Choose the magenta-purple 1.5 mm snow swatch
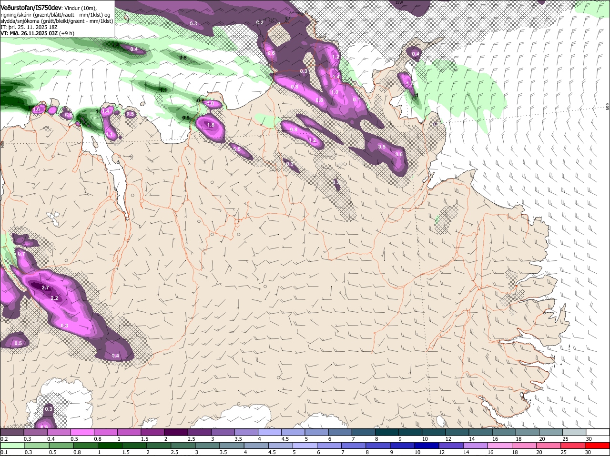 [153, 432]
